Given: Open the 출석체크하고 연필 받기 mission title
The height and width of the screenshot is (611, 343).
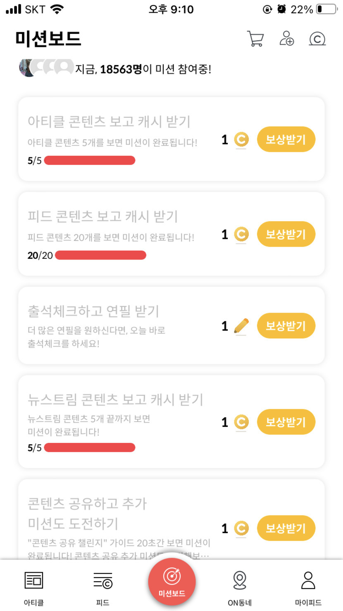Looking at the screenshot, I should [x=93, y=311].
